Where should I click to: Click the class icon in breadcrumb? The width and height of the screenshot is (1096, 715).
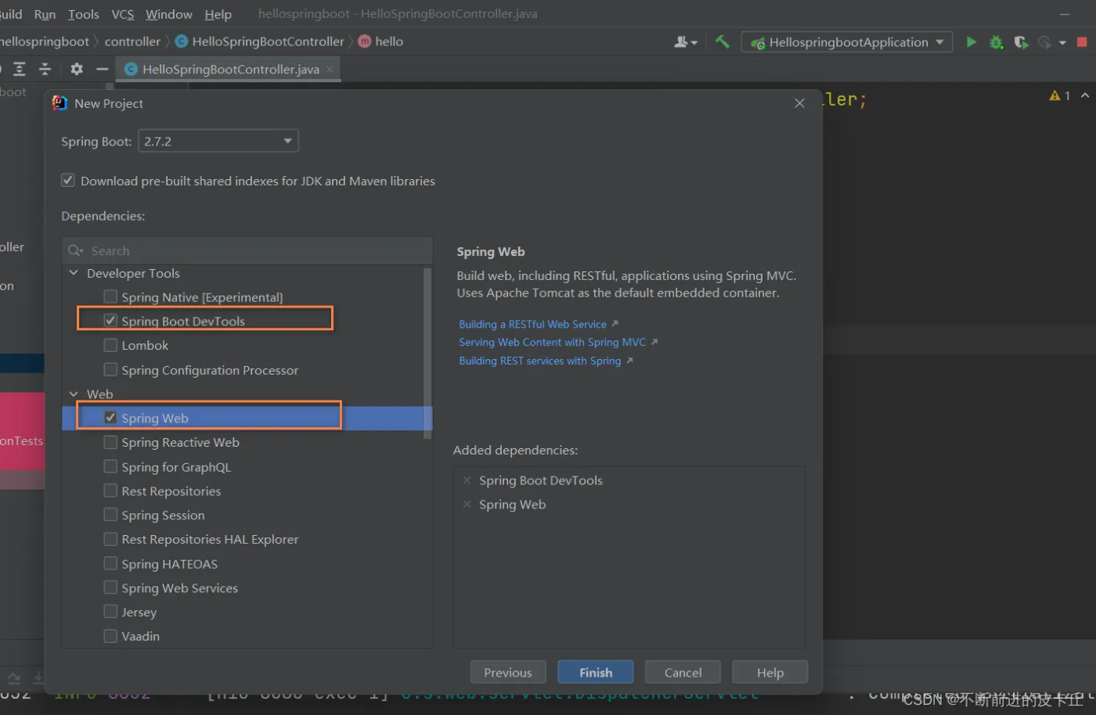182,41
